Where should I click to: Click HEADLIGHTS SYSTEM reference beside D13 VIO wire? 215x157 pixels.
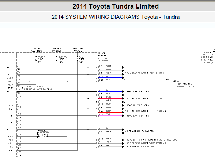tap(138, 116)
